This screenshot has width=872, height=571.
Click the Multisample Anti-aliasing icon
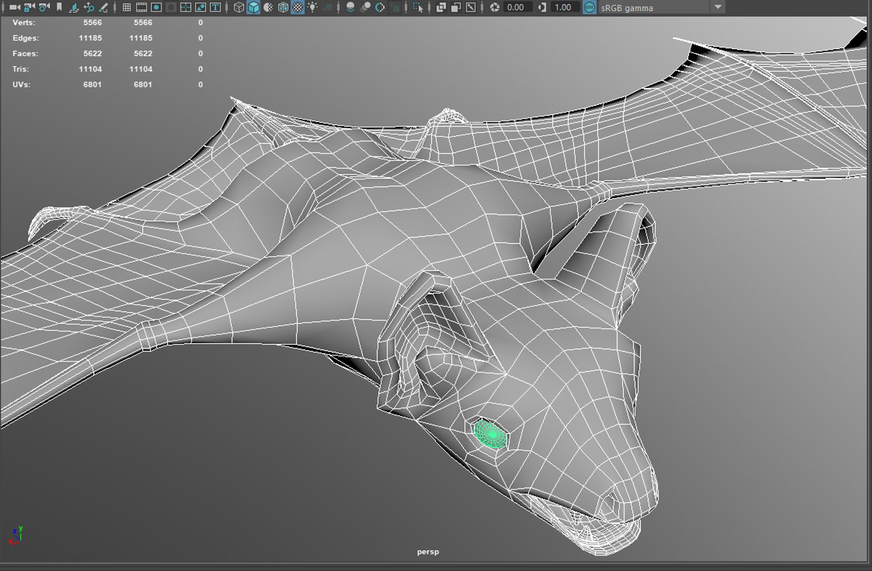pos(380,7)
